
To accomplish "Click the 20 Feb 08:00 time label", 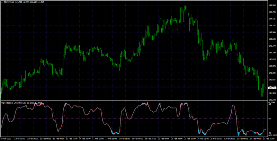I will (164, 139).
